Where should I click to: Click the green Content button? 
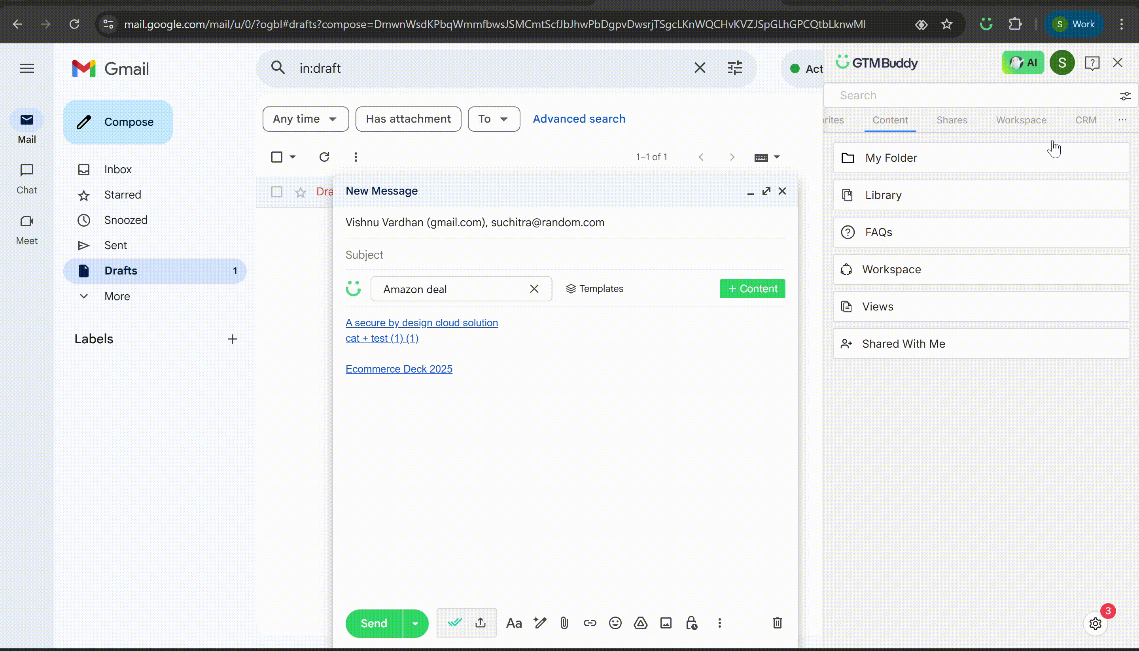[x=752, y=289]
